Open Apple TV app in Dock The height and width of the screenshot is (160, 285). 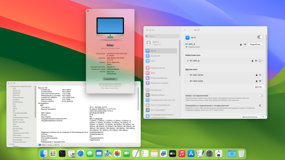[173, 154]
